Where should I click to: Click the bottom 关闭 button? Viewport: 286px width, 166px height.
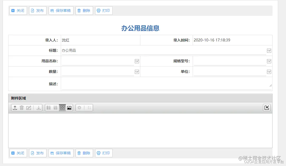pyautogui.click(x=18, y=153)
